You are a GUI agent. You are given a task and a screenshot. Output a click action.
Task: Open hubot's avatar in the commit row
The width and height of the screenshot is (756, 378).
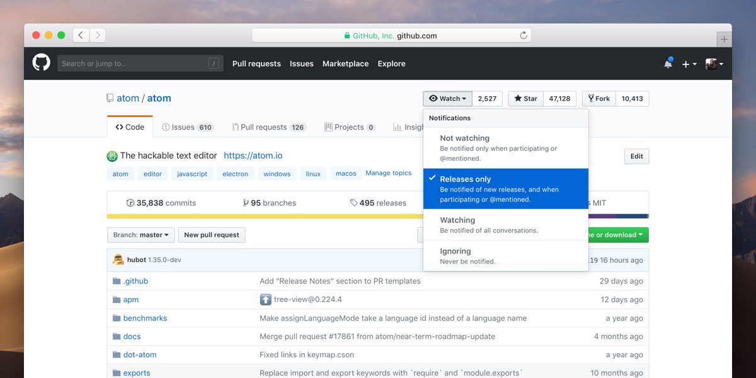[x=118, y=260]
